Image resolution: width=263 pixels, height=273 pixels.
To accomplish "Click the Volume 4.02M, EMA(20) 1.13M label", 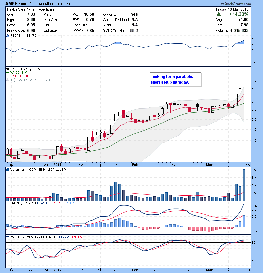I will tap(38, 169).
